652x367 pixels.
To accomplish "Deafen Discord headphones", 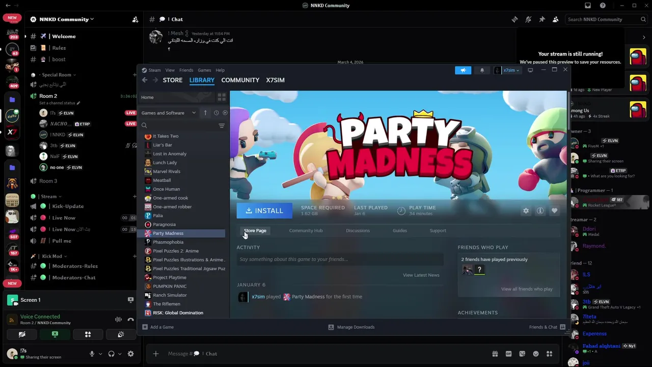I will click(111, 354).
